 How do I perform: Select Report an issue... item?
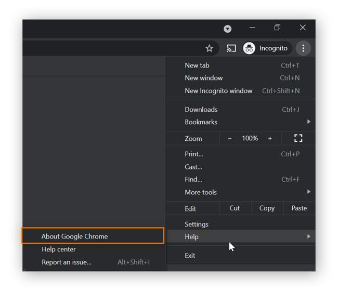(x=94, y=262)
